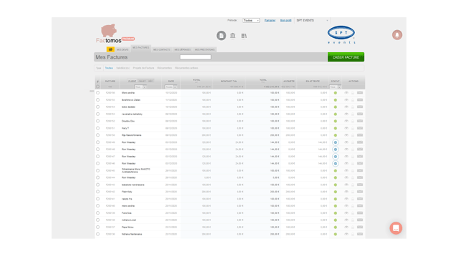
Task: Click the padlock icon on Hary T row
Action: coord(353,128)
